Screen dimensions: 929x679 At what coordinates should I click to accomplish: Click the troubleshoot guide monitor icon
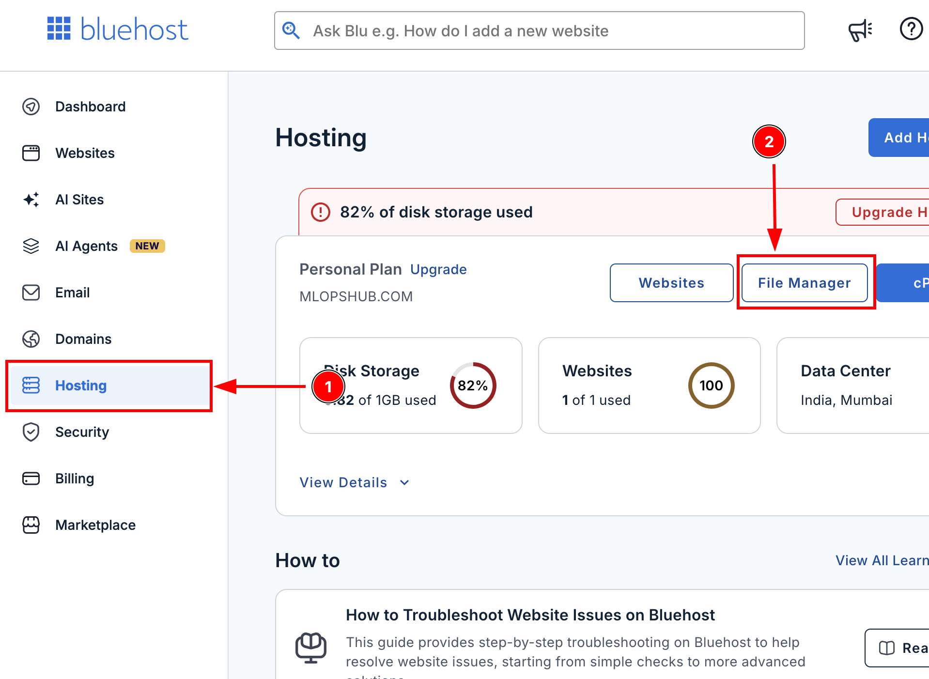point(311,648)
